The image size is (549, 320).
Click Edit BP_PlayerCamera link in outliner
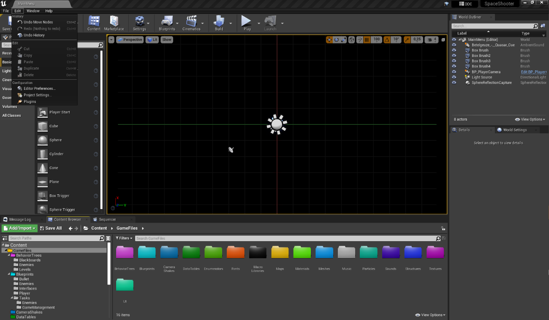tap(534, 72)
